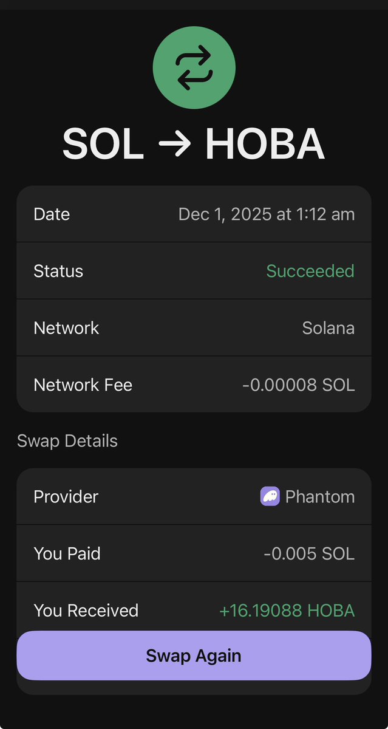
Task: Tap the green swap arrows icon
Action: tap(194, 68)
